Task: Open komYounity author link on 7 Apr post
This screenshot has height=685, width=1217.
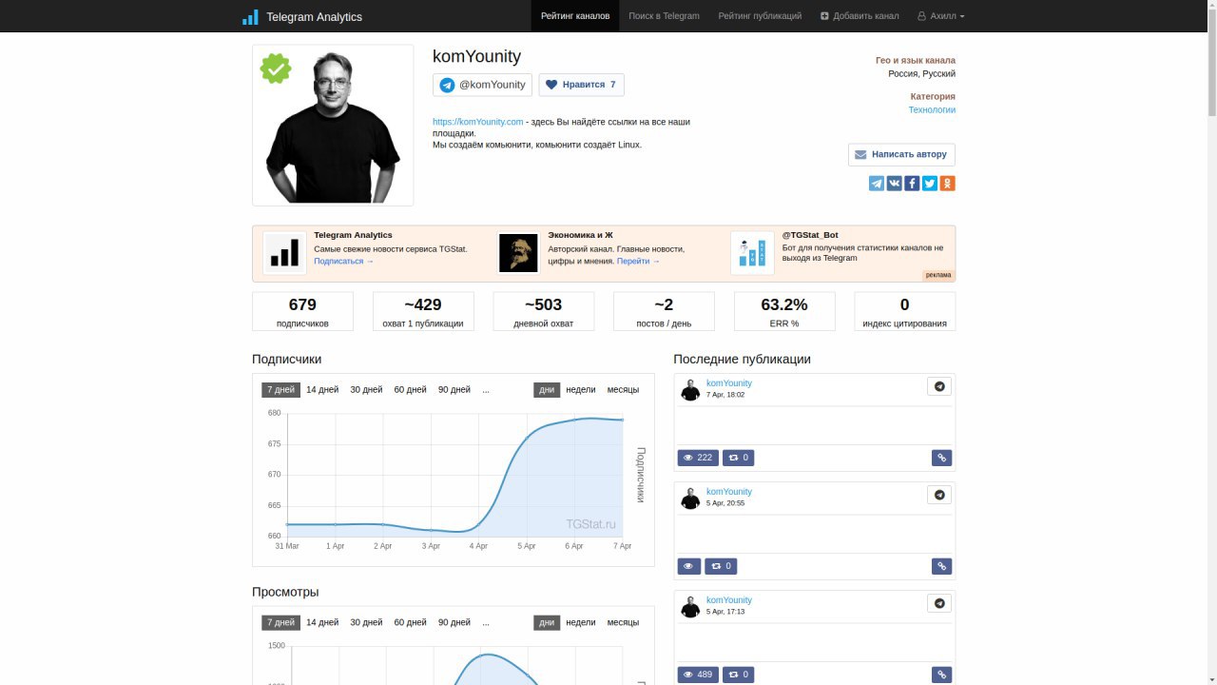Action: (729, 383)
